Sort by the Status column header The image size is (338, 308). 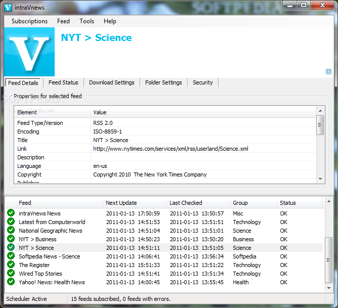[300, 203]
